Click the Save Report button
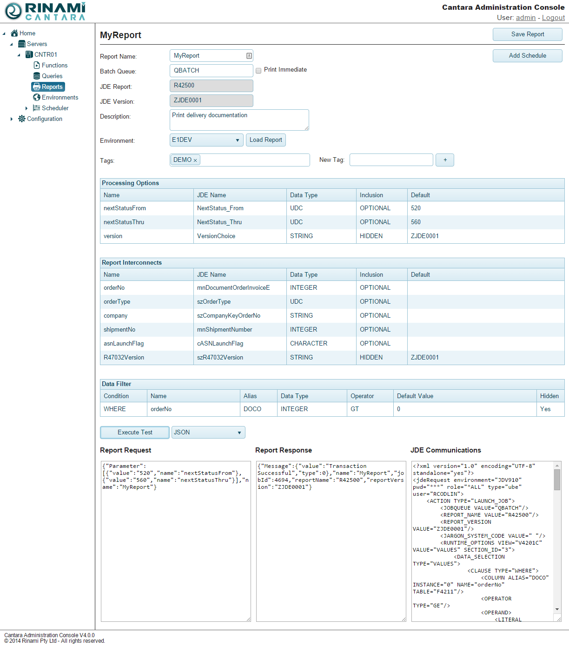Image resolution: width=569 pixels, height=653 pixels. tap(527, 34)
